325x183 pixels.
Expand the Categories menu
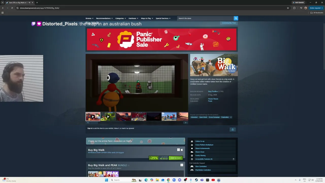[121, 18]
